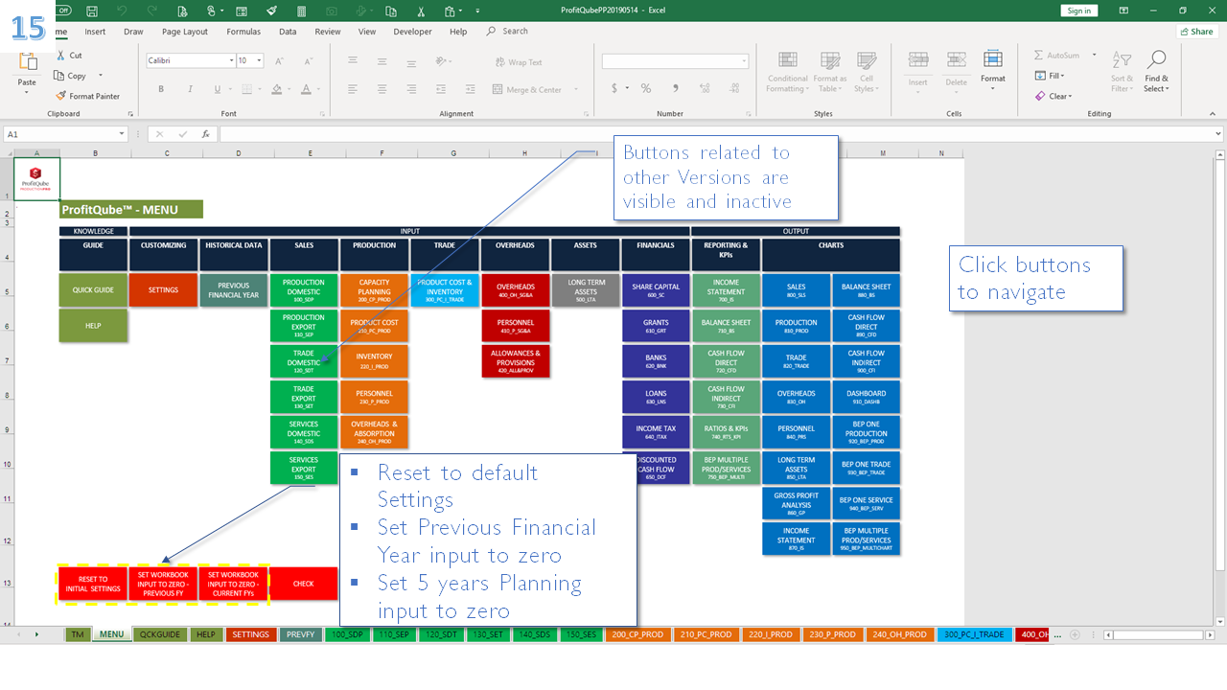
Task: Click the DASHBOARD chart button
Action: pyautogui.click(x=867, y=398)
